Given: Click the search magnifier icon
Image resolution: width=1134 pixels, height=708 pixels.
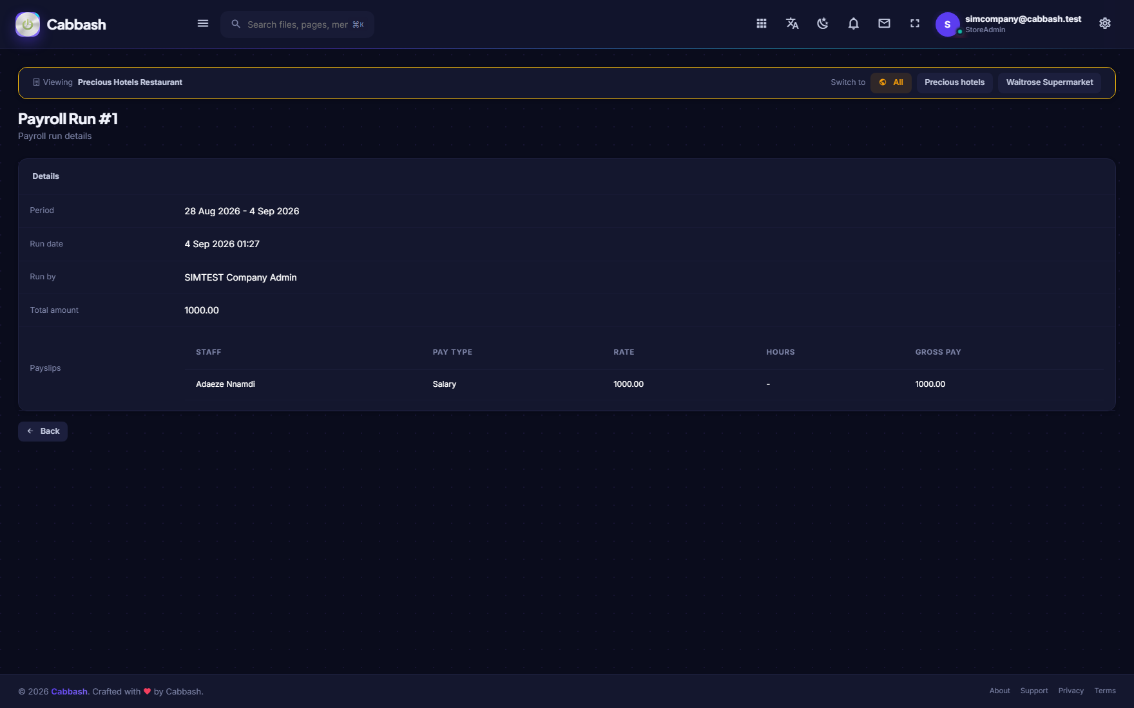Looking at the screenshot, I should (236, 24).
